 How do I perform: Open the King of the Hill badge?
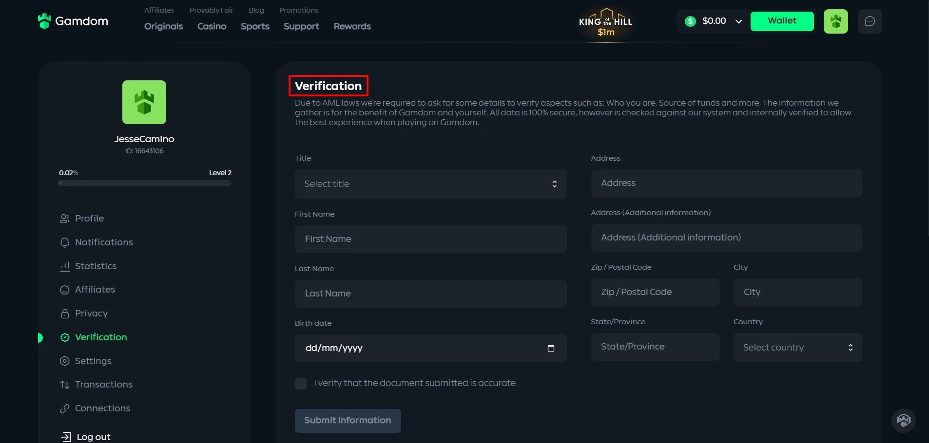pos(605,25)
